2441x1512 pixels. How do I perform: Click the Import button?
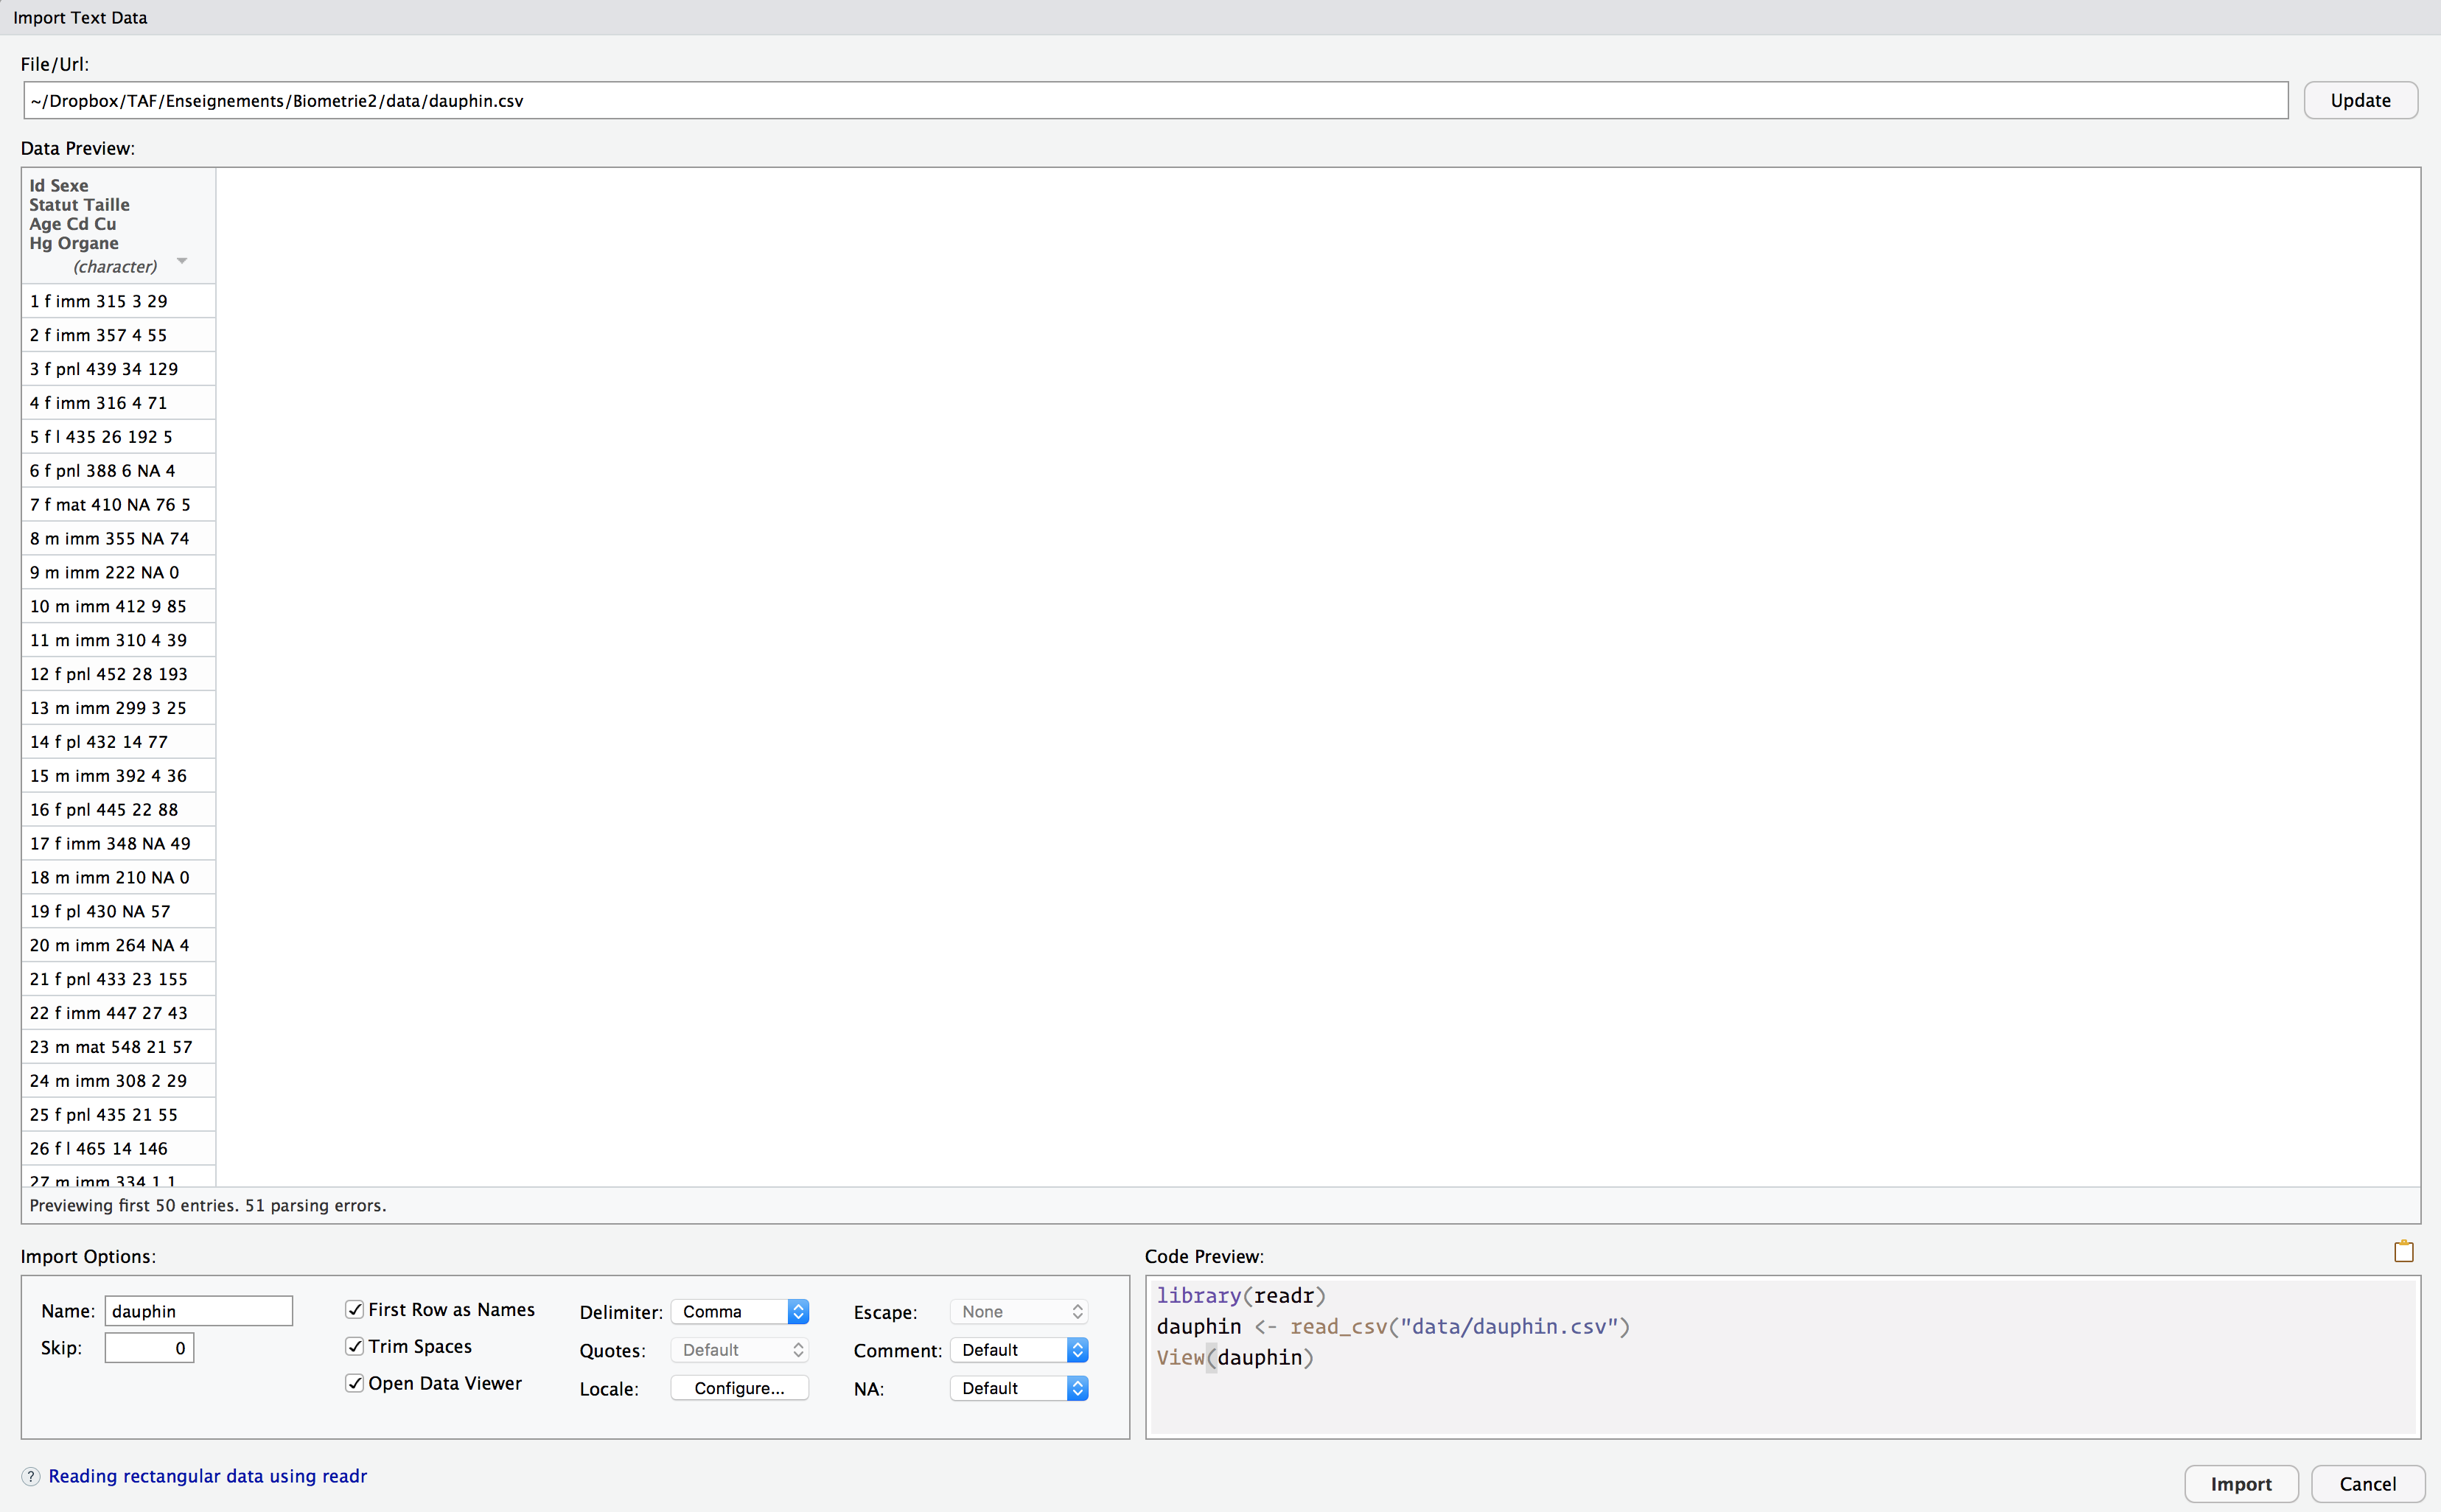pyautogui.click(x=2240, y=1484)
